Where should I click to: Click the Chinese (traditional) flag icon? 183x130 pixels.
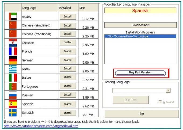pyautogui.click(x=13, y=34)
